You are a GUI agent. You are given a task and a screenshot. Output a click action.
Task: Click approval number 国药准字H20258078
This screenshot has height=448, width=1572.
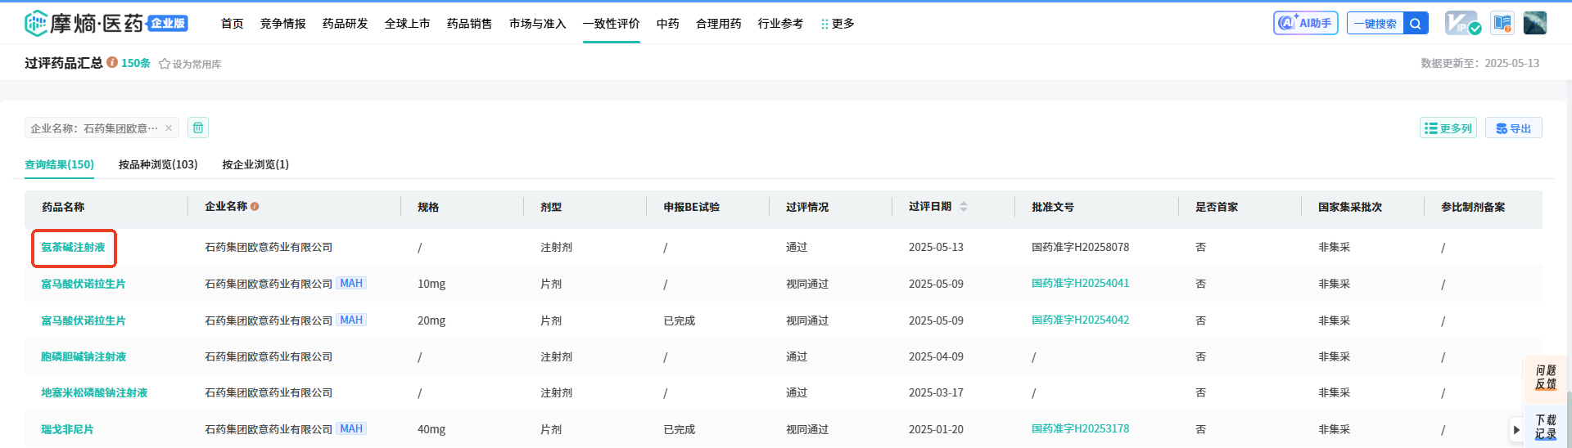point(1080,247)
